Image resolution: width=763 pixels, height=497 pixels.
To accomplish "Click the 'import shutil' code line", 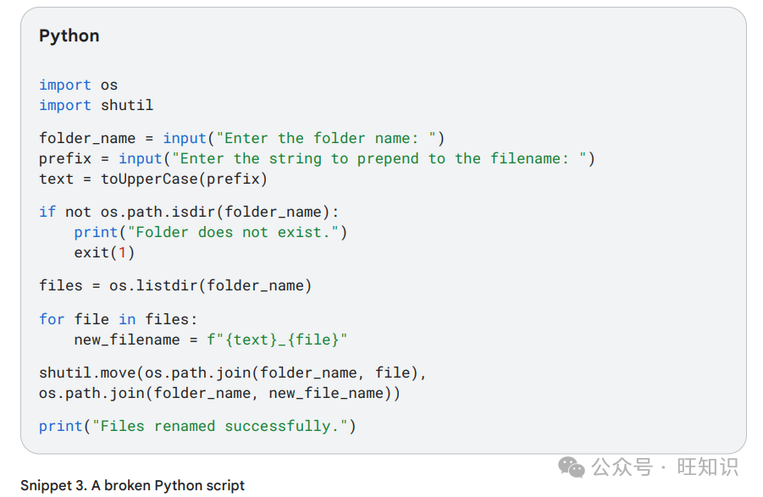I will point(96,105).
